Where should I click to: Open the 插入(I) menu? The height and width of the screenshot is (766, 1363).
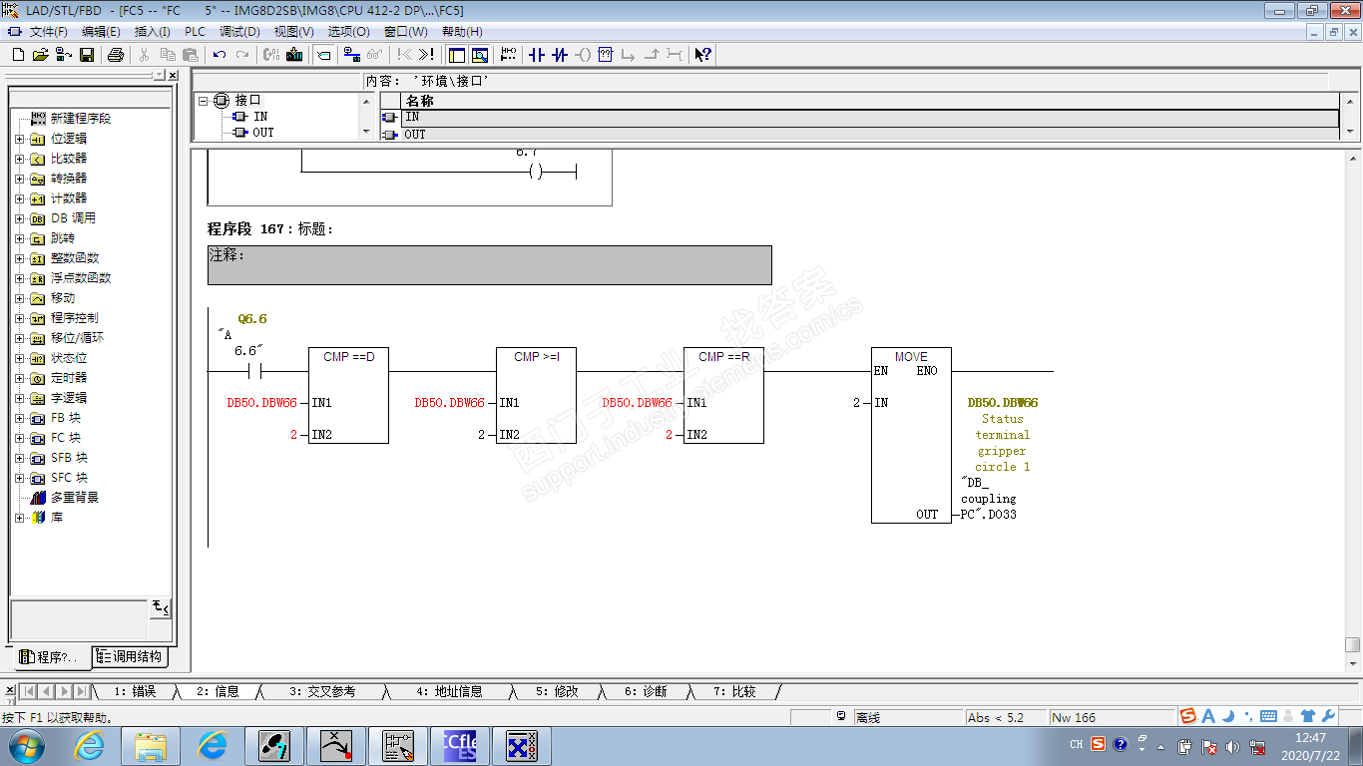click(152, 32)
